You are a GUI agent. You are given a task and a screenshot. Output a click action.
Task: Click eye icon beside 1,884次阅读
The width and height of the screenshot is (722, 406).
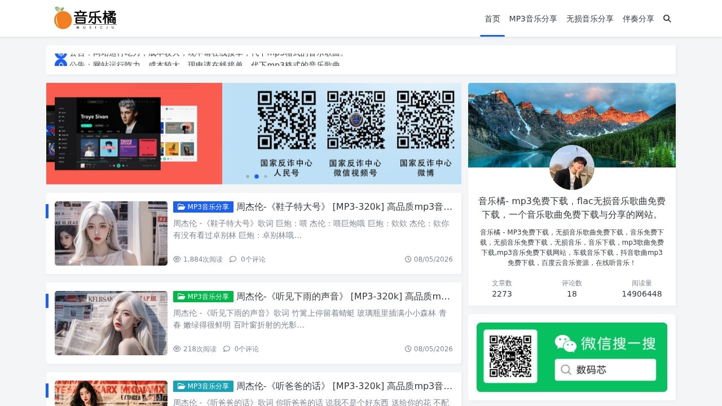click(177, 259)
